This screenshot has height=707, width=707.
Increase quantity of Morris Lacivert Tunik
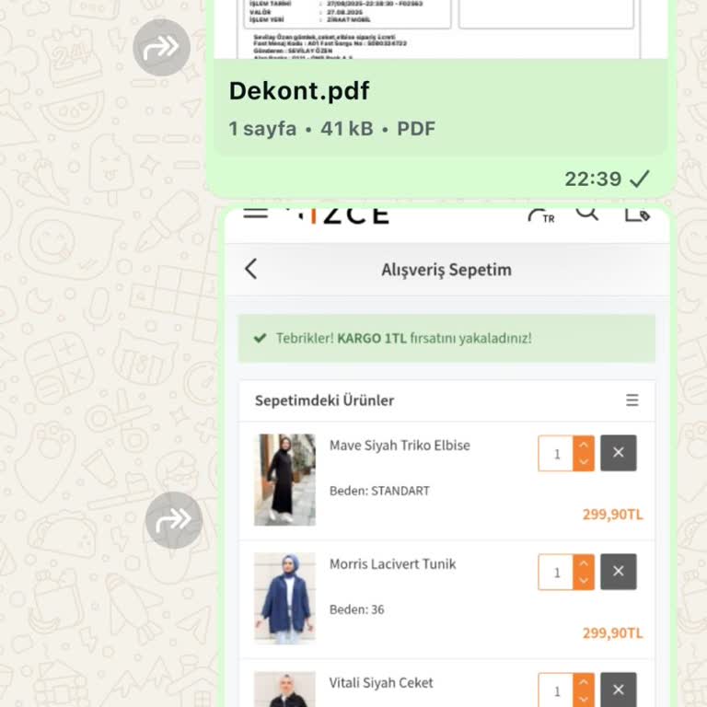584,563
